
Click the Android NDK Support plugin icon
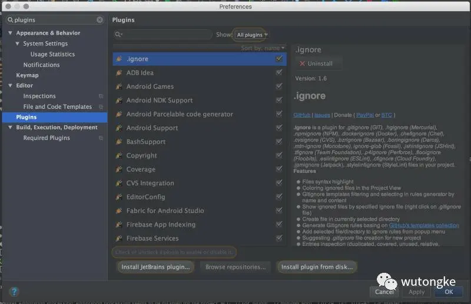(x=120, y=100)
